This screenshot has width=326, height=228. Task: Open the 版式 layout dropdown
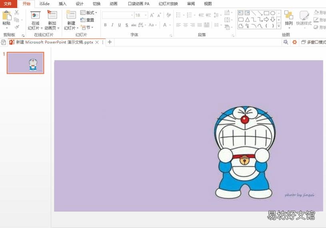pyautogui.click(x=89, y=13)
